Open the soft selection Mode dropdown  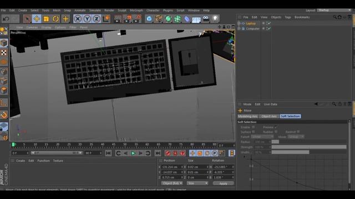click(x=296, y=137)
